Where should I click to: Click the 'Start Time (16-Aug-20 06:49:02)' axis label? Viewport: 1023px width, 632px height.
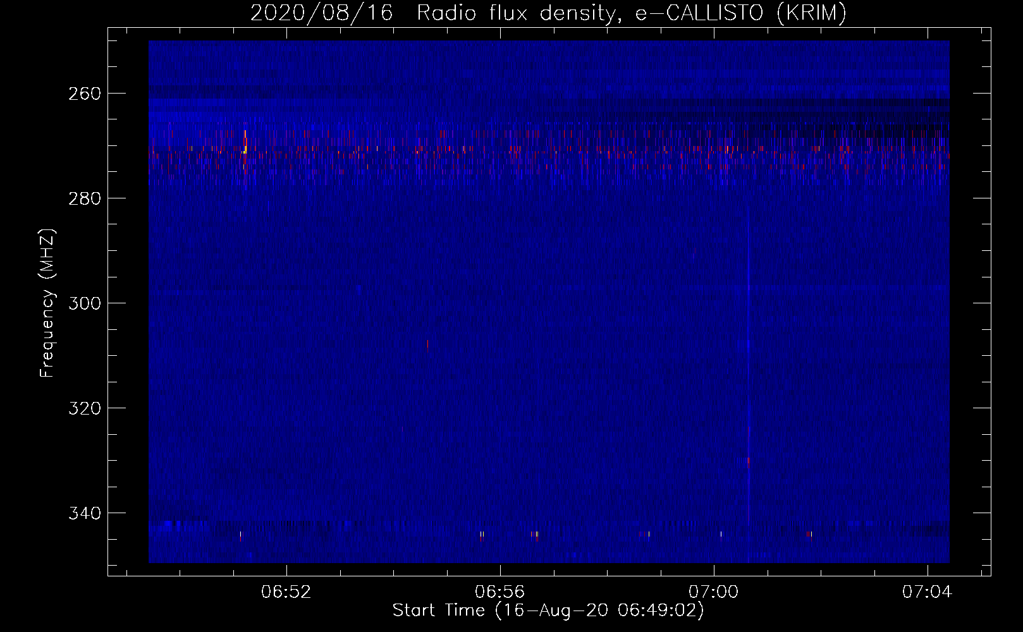(548, 611)
